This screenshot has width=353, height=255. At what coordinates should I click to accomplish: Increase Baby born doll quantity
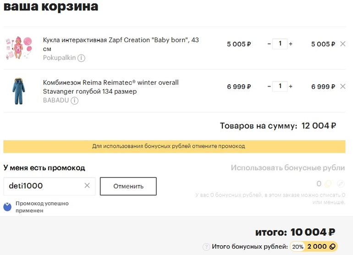click(x=291, y=44)
